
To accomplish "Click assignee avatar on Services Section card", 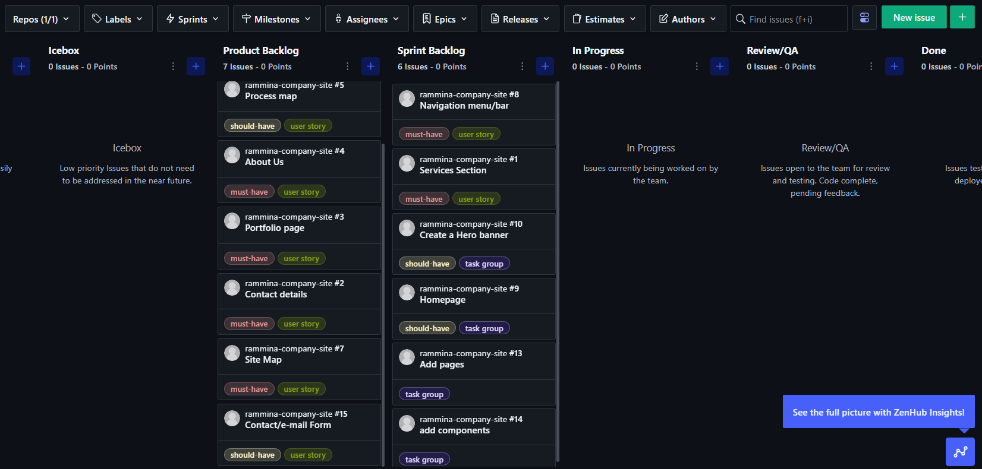I will (x=407, y=163).
